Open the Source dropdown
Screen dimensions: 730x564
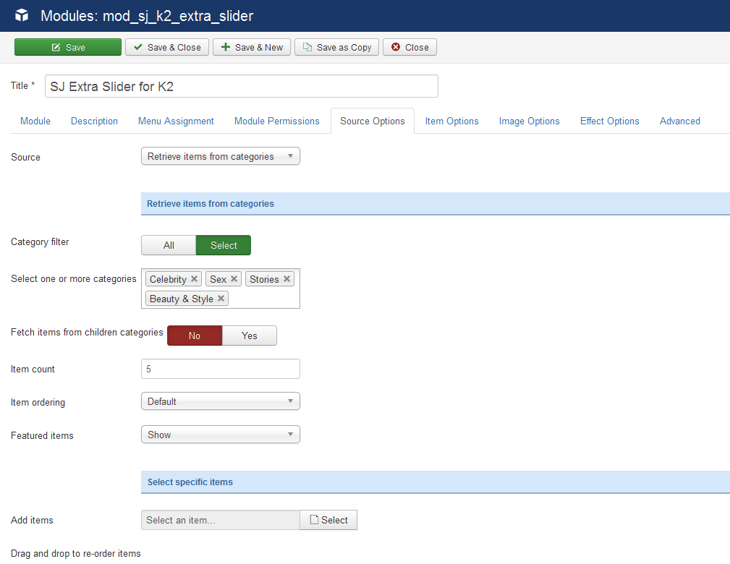coord(221,156)
